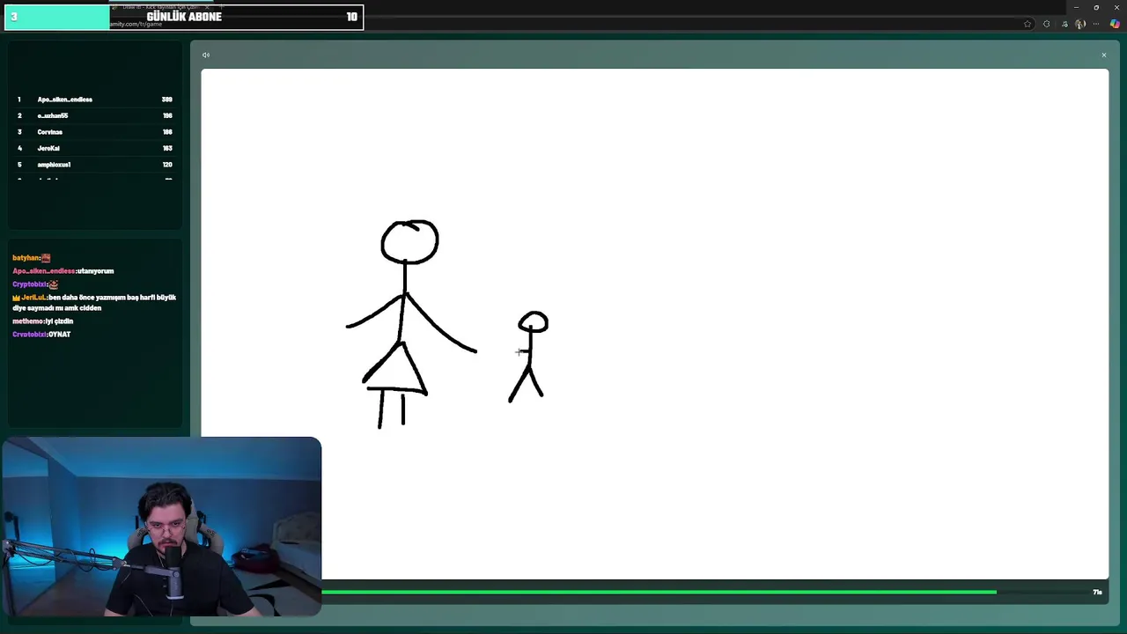Screen dimensions: 1127x634
Task: Click the large stick figure's head
Action: tap(409, 242)
